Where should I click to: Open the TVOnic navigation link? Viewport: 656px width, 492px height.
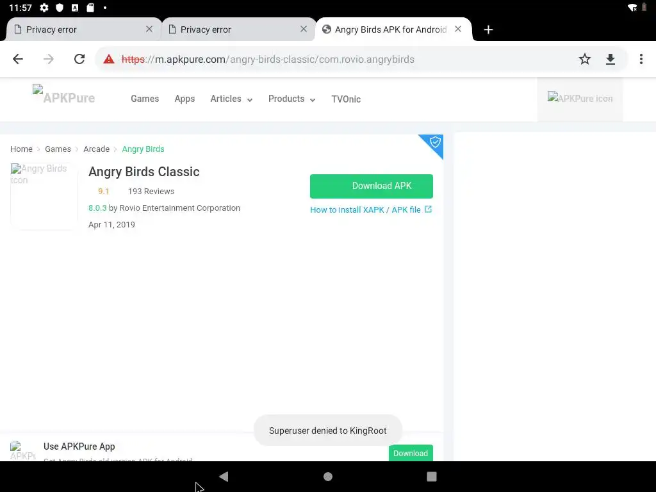tap(346, 99)
